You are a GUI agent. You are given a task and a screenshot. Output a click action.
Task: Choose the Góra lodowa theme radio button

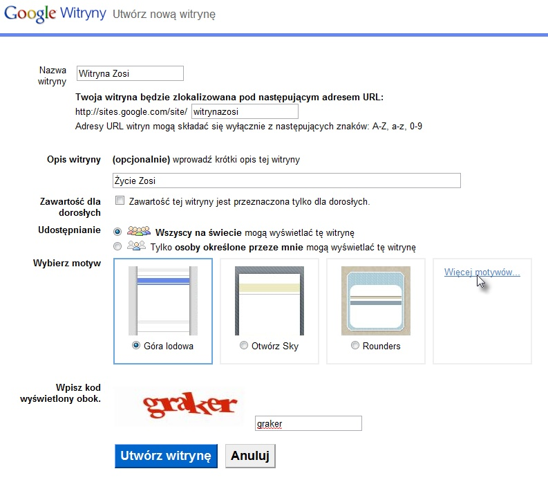point(136,345)
